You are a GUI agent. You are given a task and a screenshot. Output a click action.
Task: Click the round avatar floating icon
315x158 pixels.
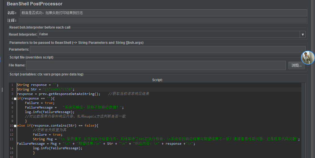pos(308,58)
